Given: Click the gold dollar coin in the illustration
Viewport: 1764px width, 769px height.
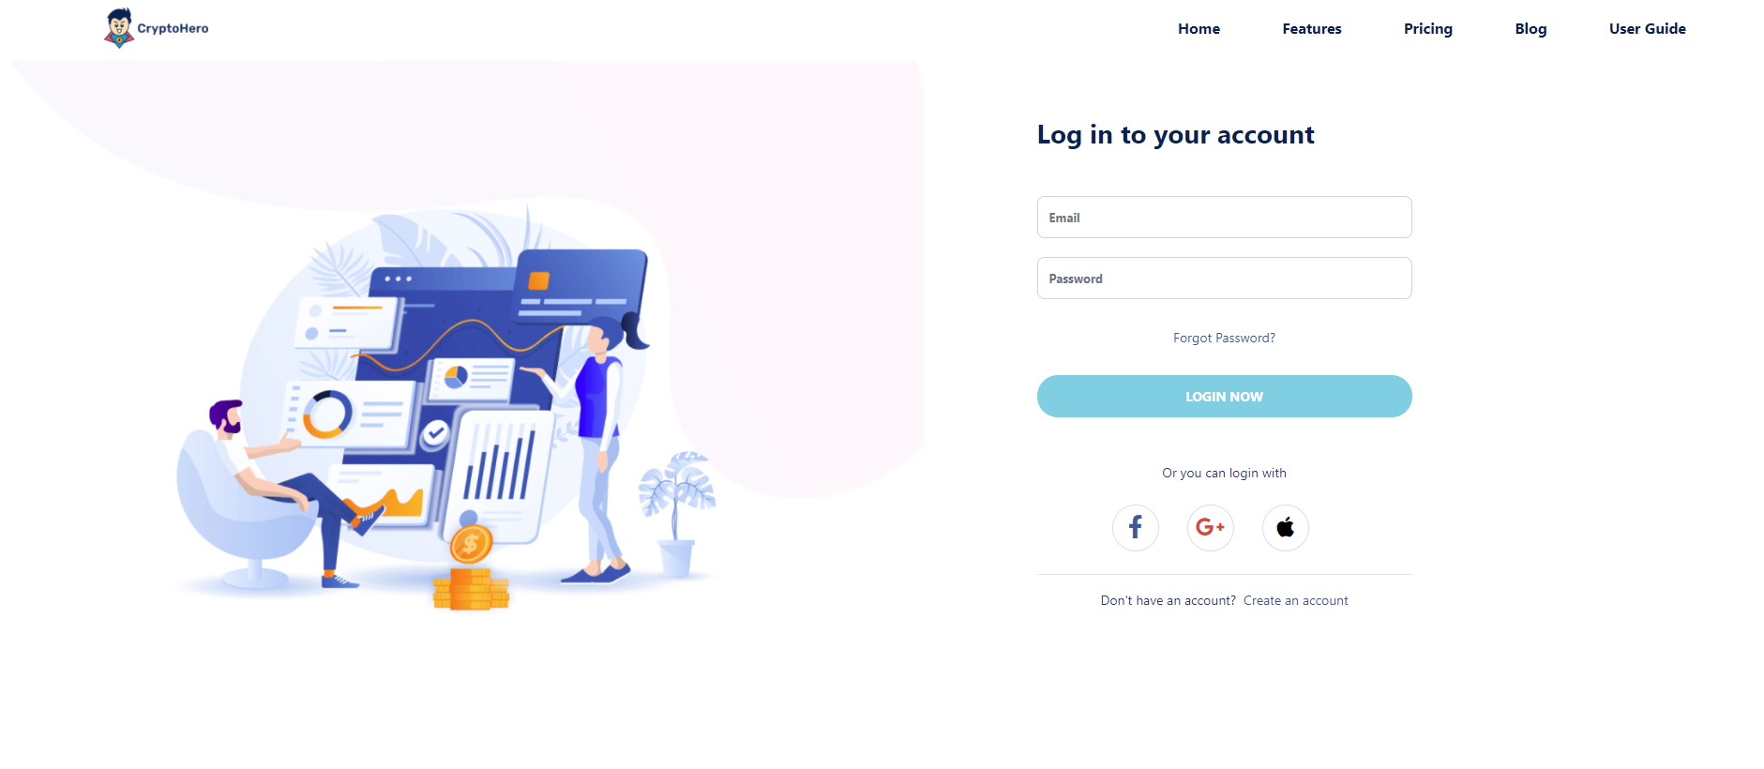Looking at the screenshot, I should tap(471, 543).
